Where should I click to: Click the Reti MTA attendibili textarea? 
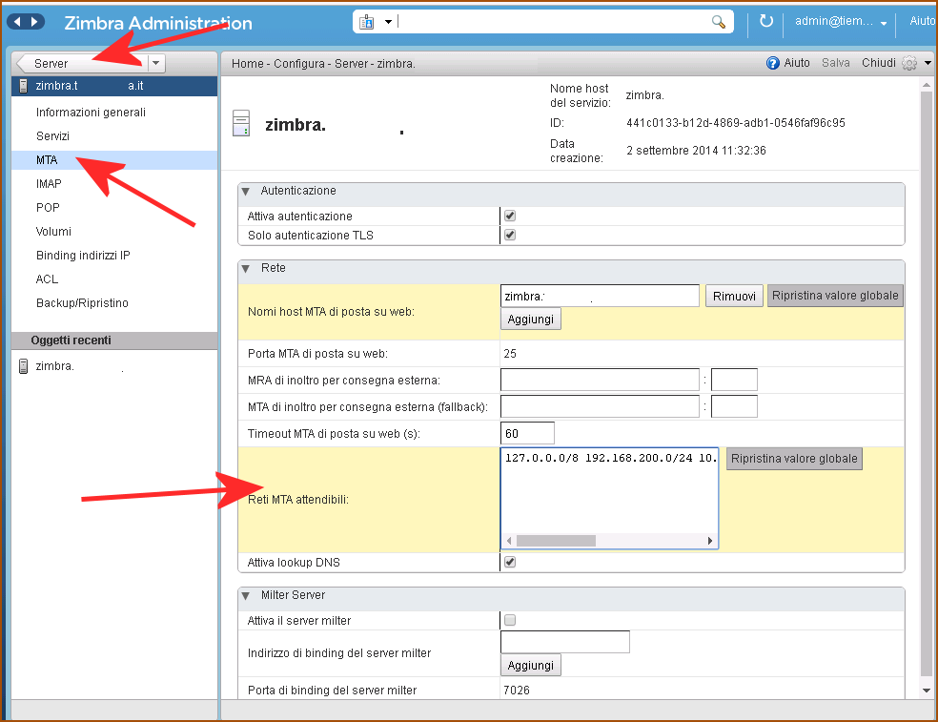609,498
